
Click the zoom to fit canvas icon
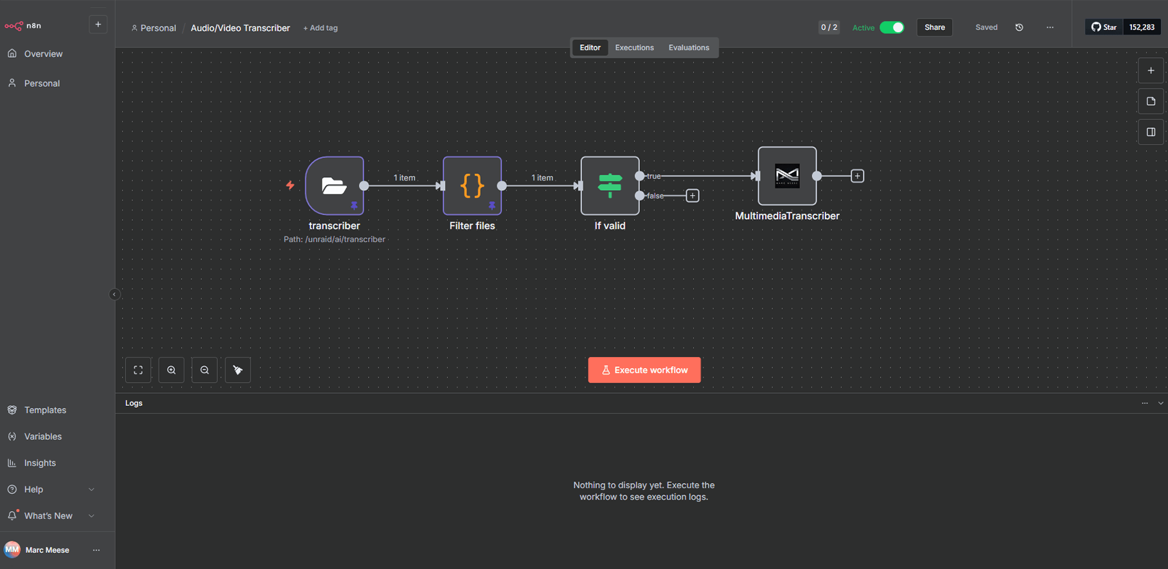(x=138, y=370)
